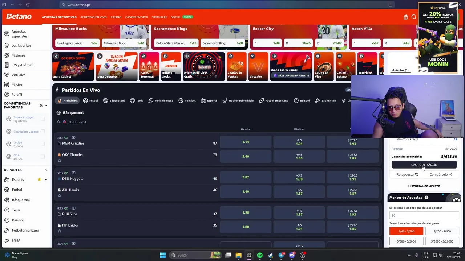Check the Premier League favorite checkbox
465x261 pixels.
coord(43,119)
